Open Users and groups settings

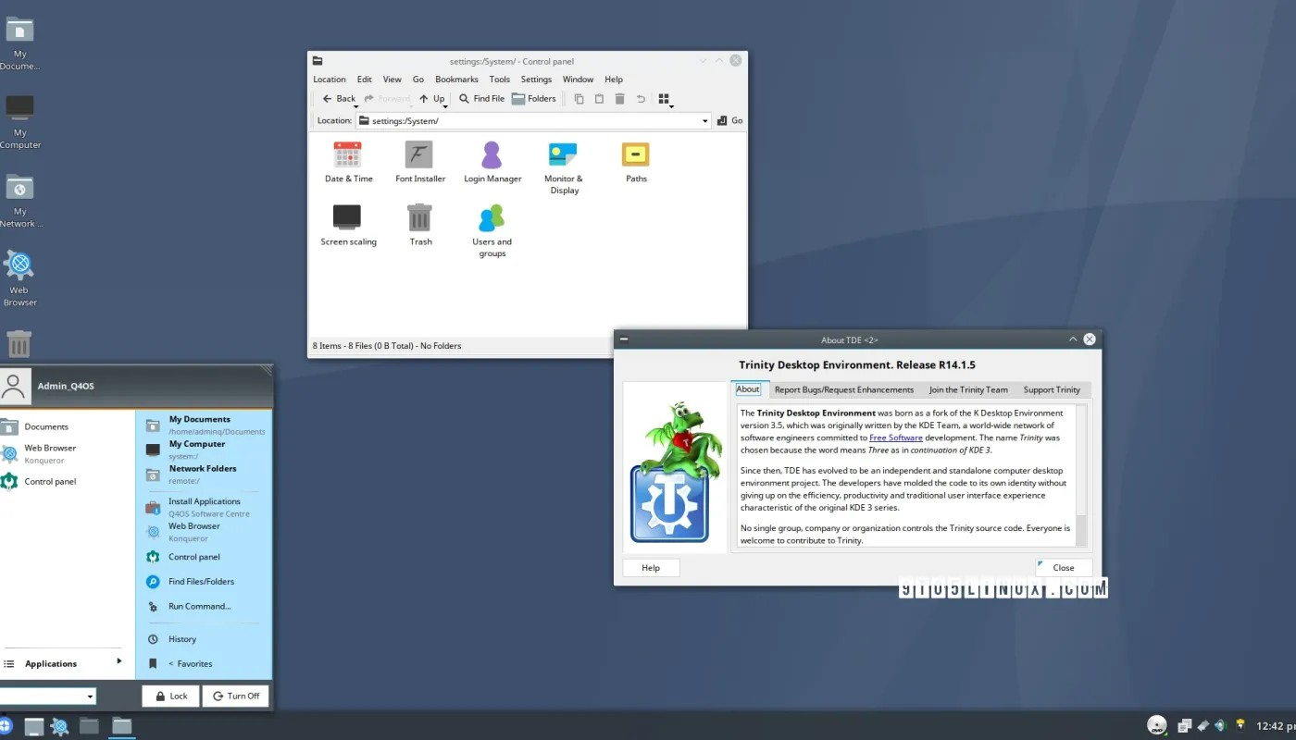(x=492, y=222)
